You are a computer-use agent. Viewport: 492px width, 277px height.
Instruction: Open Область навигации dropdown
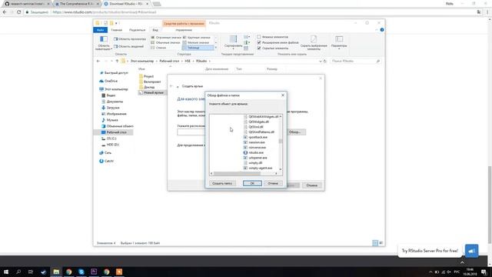pos(104,43)
